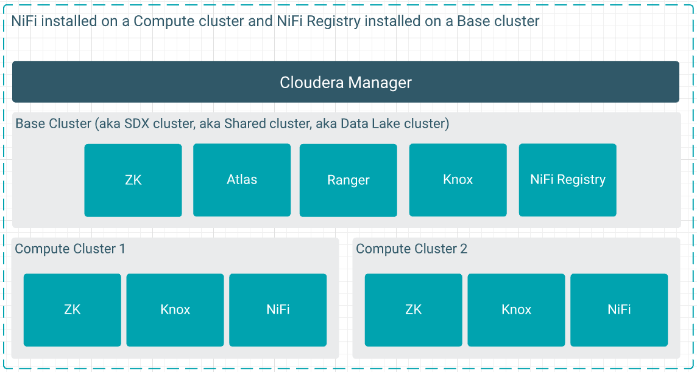Click NiFi in Compute Cluster 1
697x372 pixels.
pyautogui.click(x=278, y=309)
